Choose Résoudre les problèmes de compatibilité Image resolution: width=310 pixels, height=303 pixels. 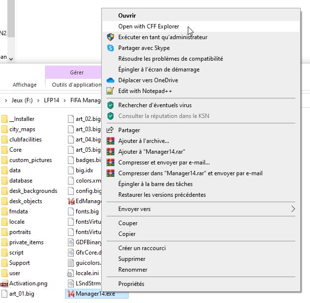click(x=201, y=59)
